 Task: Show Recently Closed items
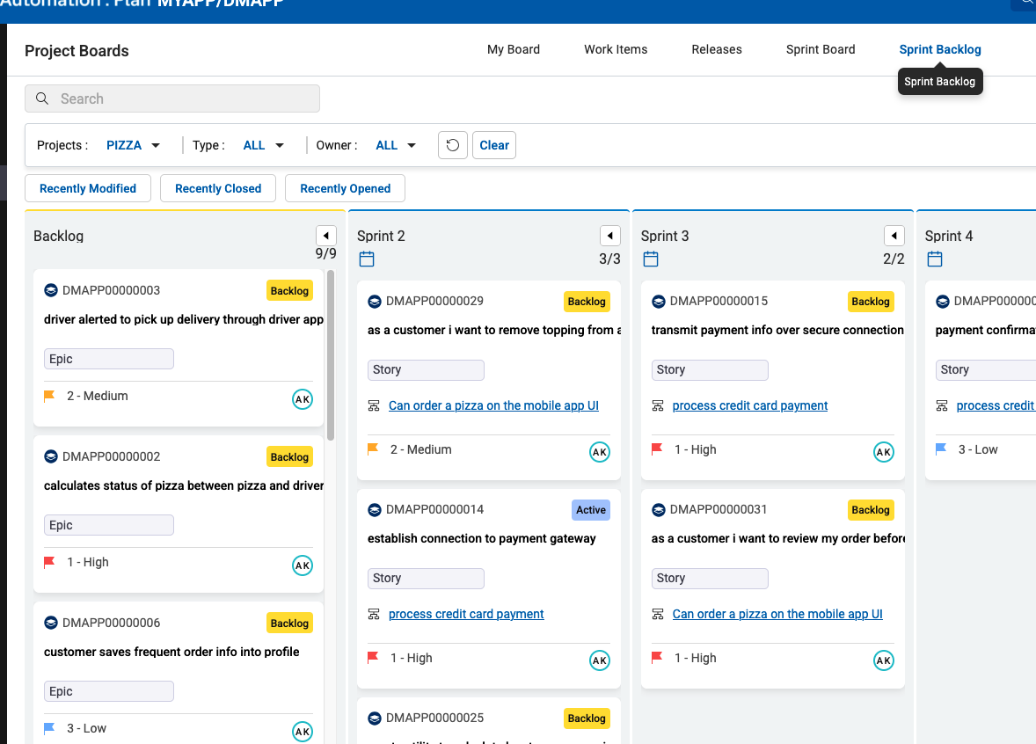pyautogui.click(x=218, y=188)
